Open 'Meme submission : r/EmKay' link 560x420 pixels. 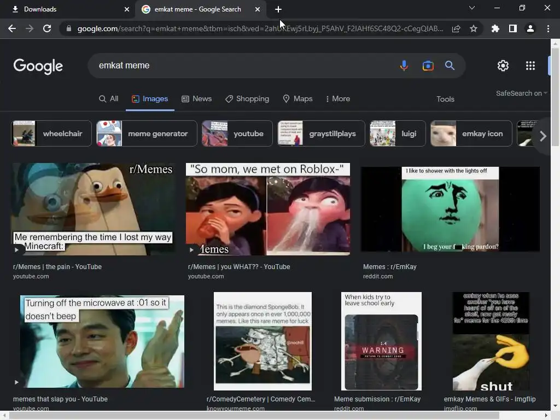[x=377, y=399]
